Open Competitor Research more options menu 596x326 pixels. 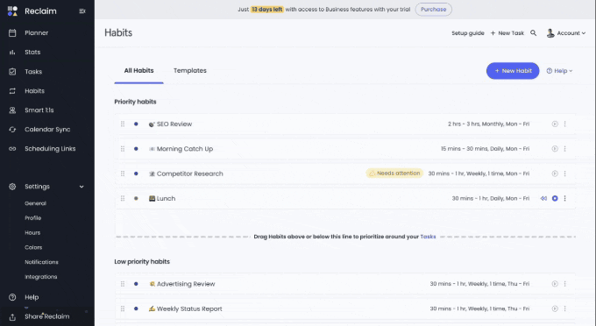[x=564, y=174]
